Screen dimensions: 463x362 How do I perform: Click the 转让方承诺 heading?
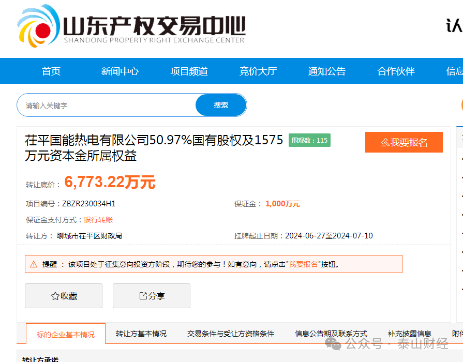click(x=40, y=359)
